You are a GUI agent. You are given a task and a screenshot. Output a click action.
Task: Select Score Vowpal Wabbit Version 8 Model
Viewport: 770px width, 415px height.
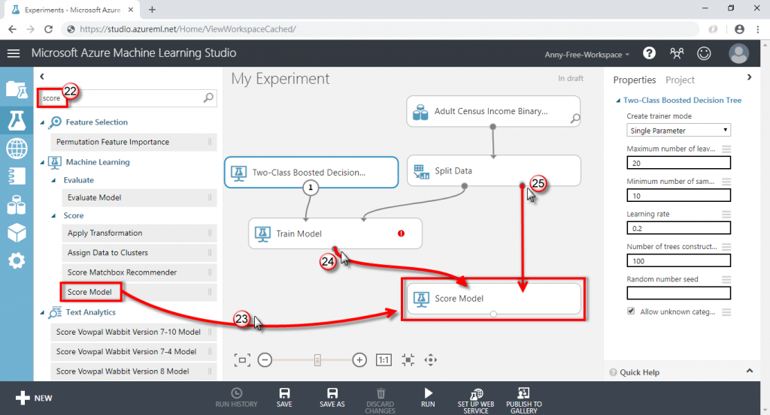click(134, 371)
